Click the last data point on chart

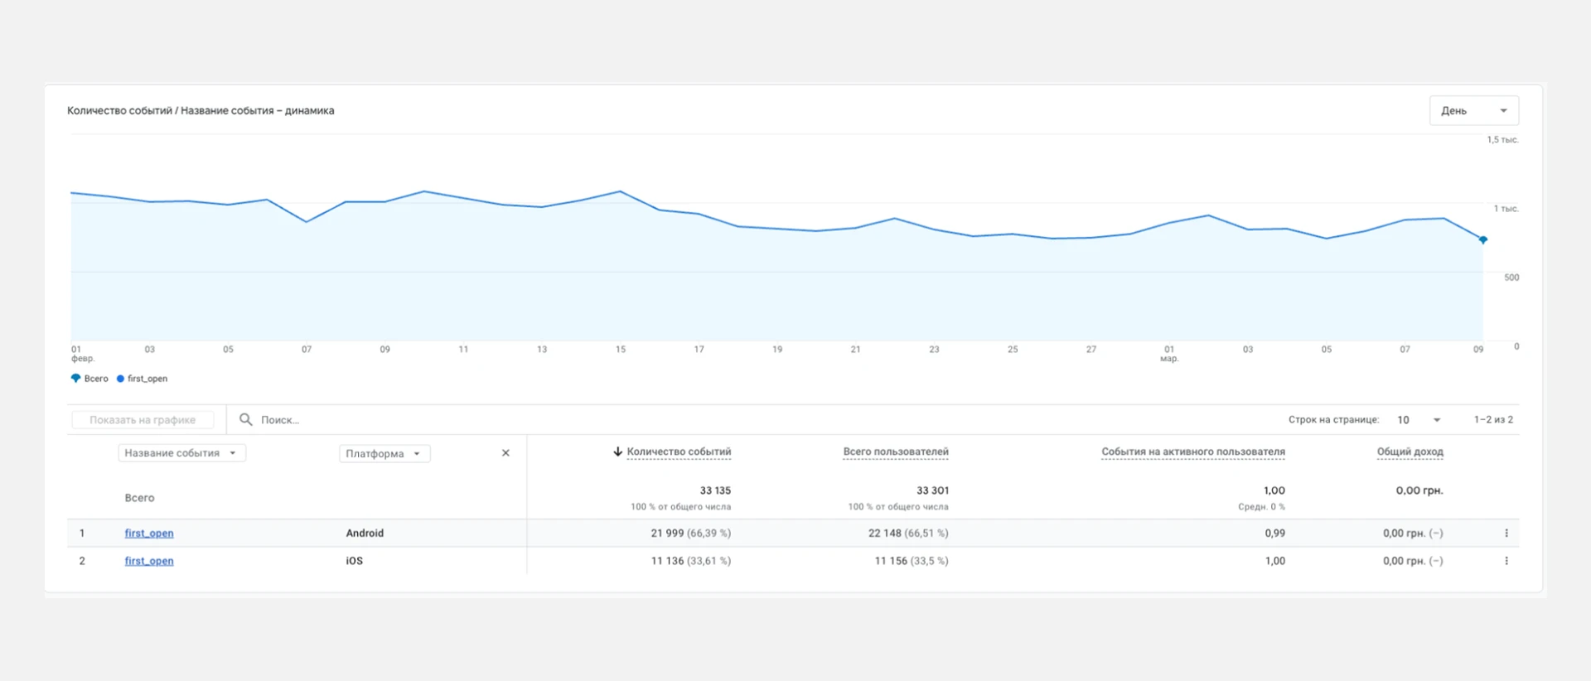[x=1482, y=239]
